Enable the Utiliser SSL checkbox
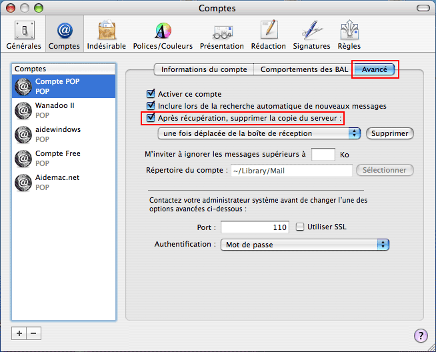 click(300, 227)
